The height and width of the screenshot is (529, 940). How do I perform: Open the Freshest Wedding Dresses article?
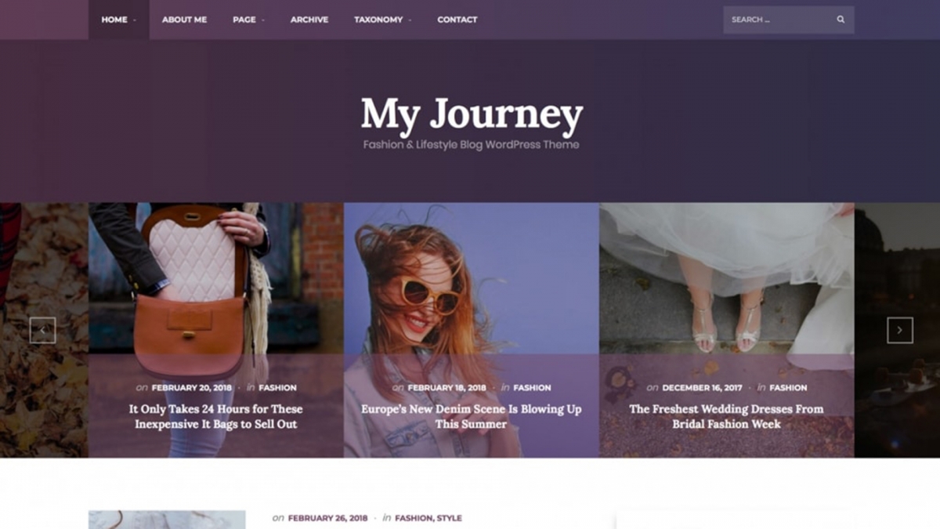(x=726, y=416)
